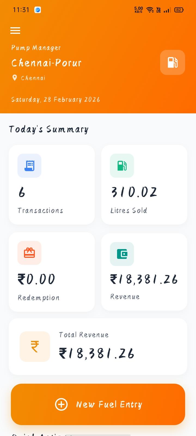The image size is (196, 436).
Task: Tap the teal wallet Revenue icon
Action: click(x=122, y=254)
